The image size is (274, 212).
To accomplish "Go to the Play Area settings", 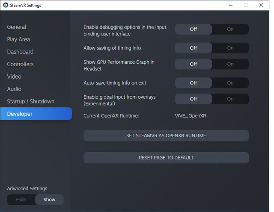I will click(18, 39).
